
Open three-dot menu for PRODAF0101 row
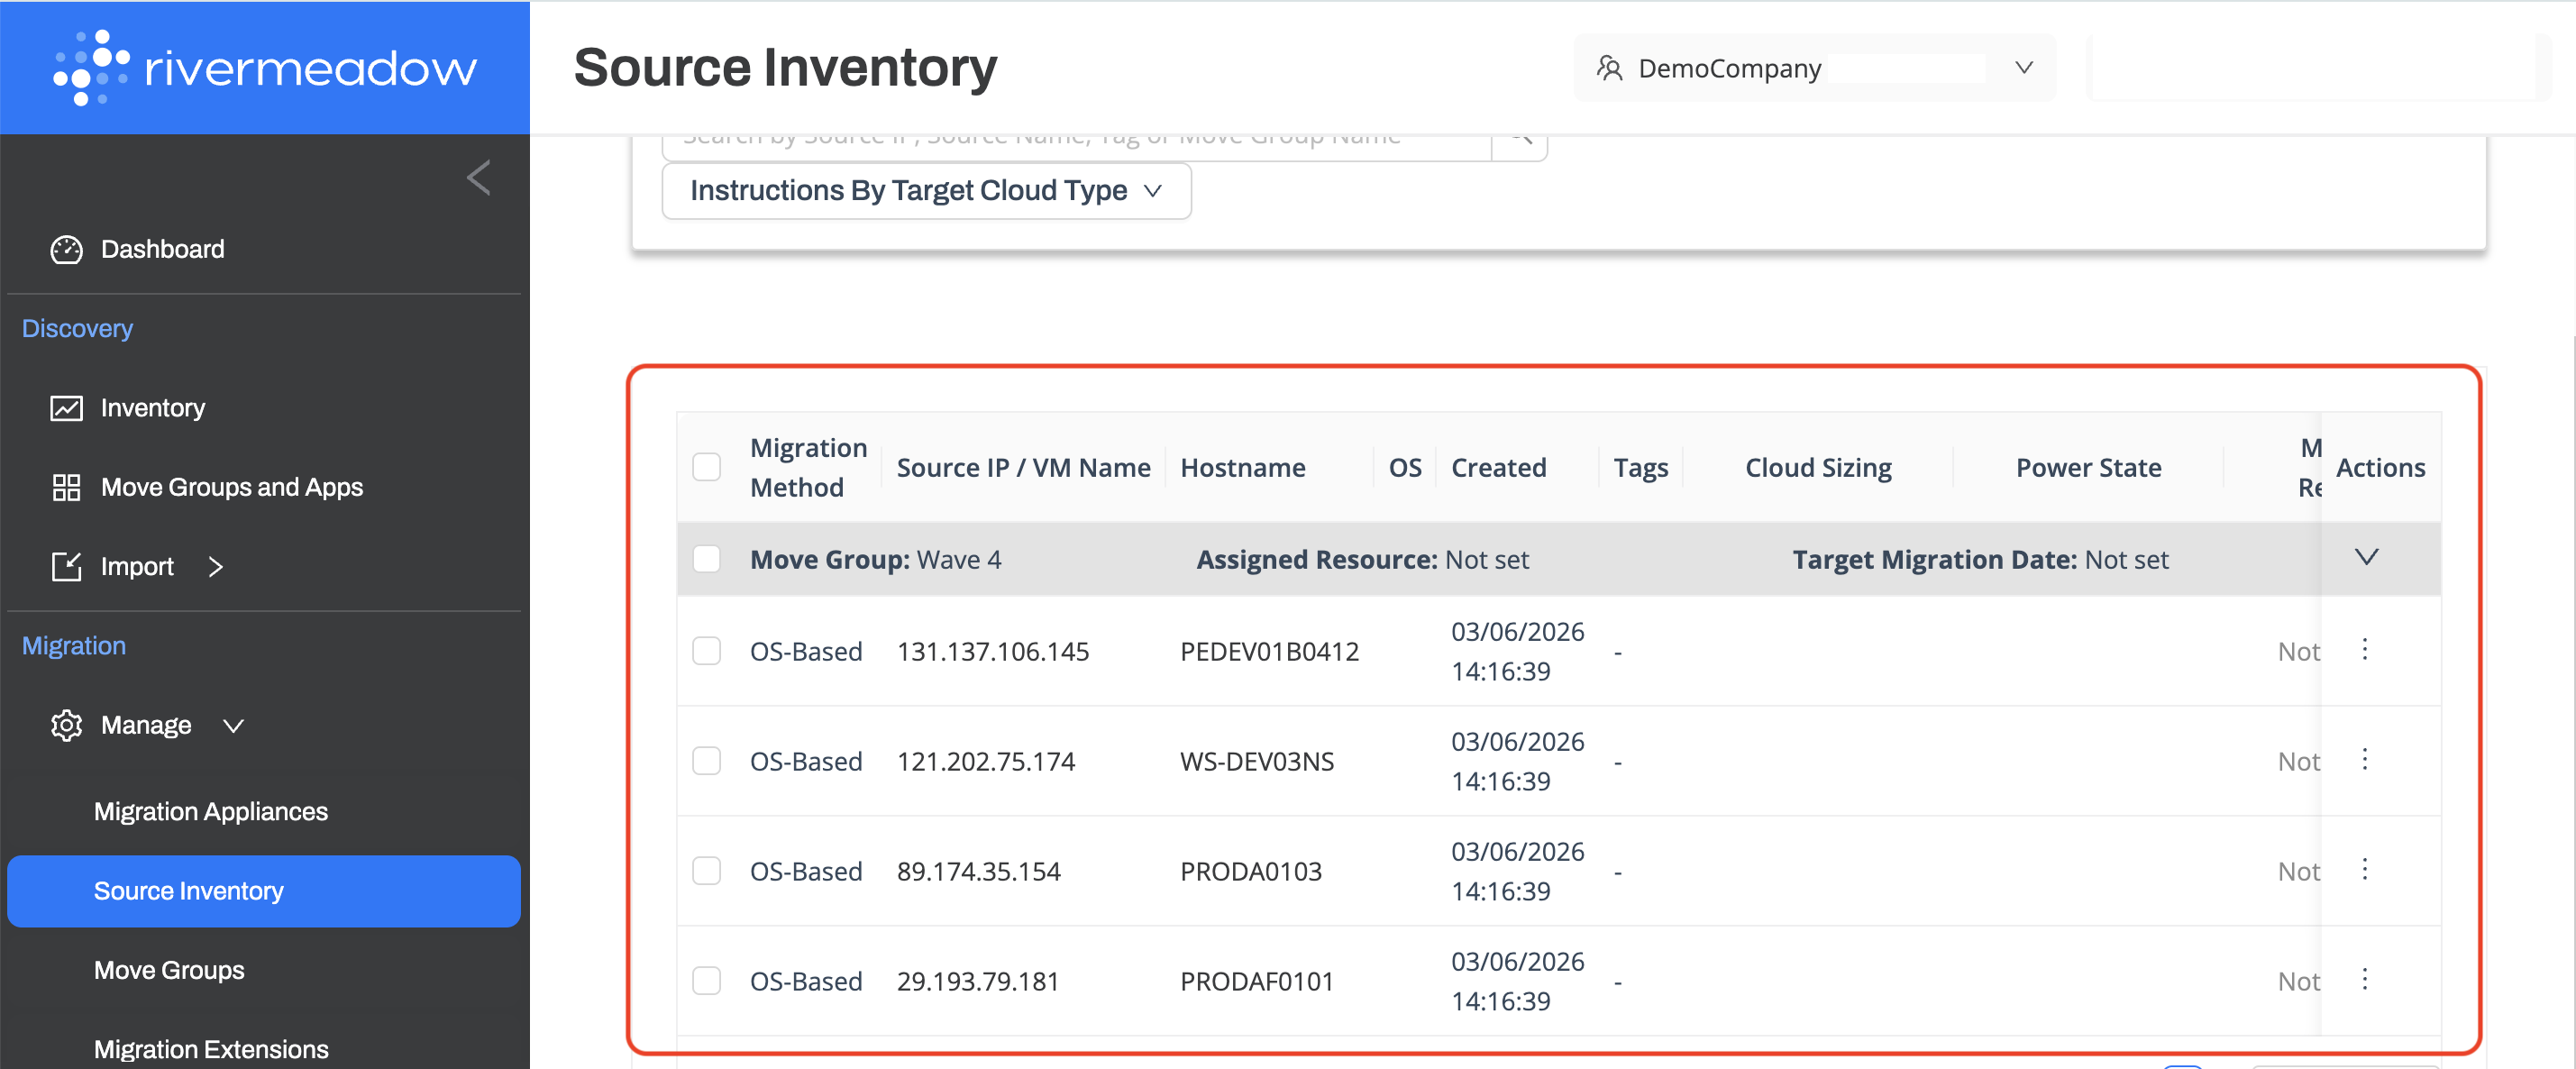pyautogui.click(x=2364, y=980)
